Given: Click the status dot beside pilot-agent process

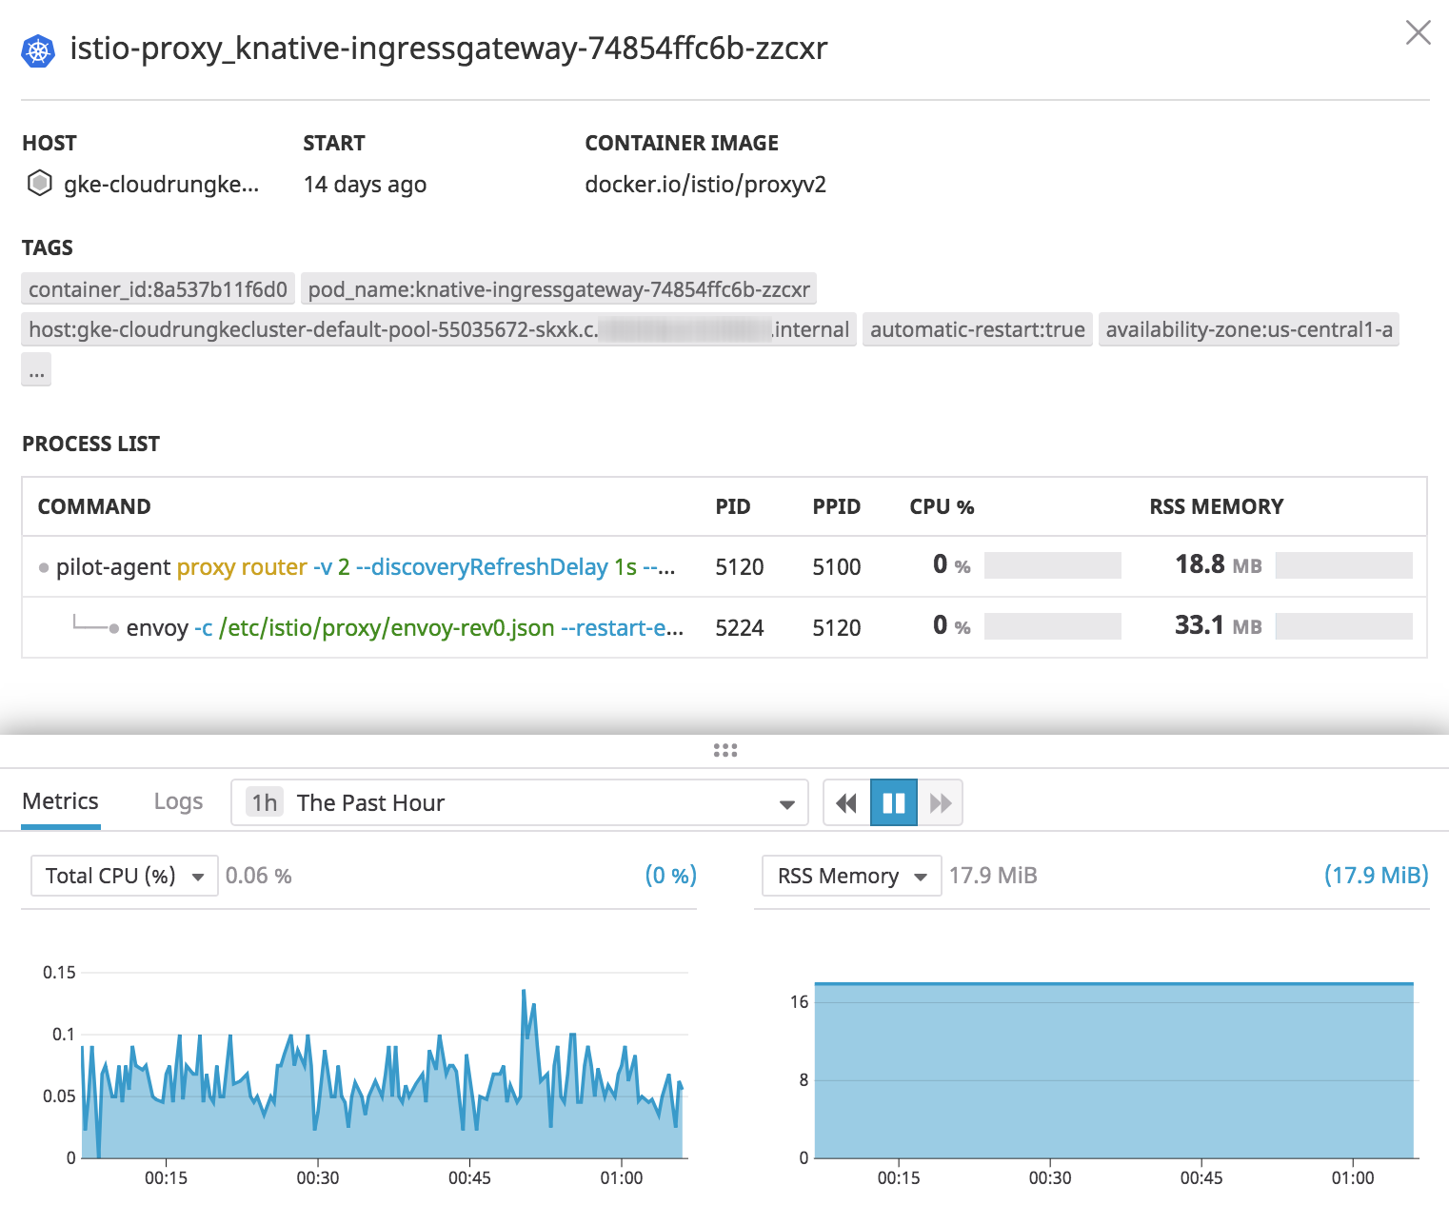Looking at the screenshot, I should point(44,566).
